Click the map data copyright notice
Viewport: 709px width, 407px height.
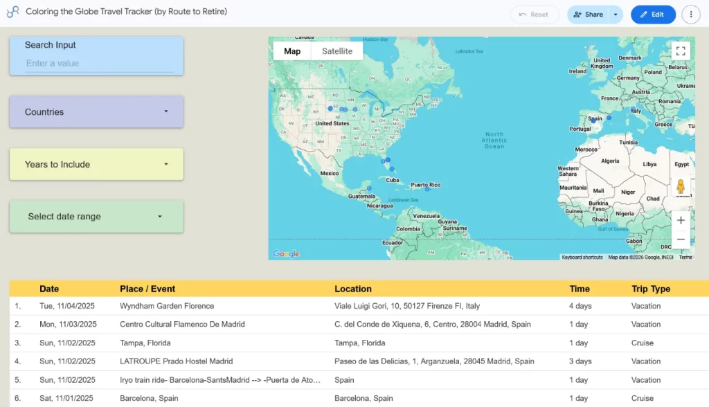click(640, 257)
